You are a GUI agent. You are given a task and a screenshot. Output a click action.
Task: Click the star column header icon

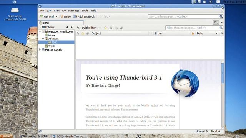pyautogui.click(x=83, y=33)
